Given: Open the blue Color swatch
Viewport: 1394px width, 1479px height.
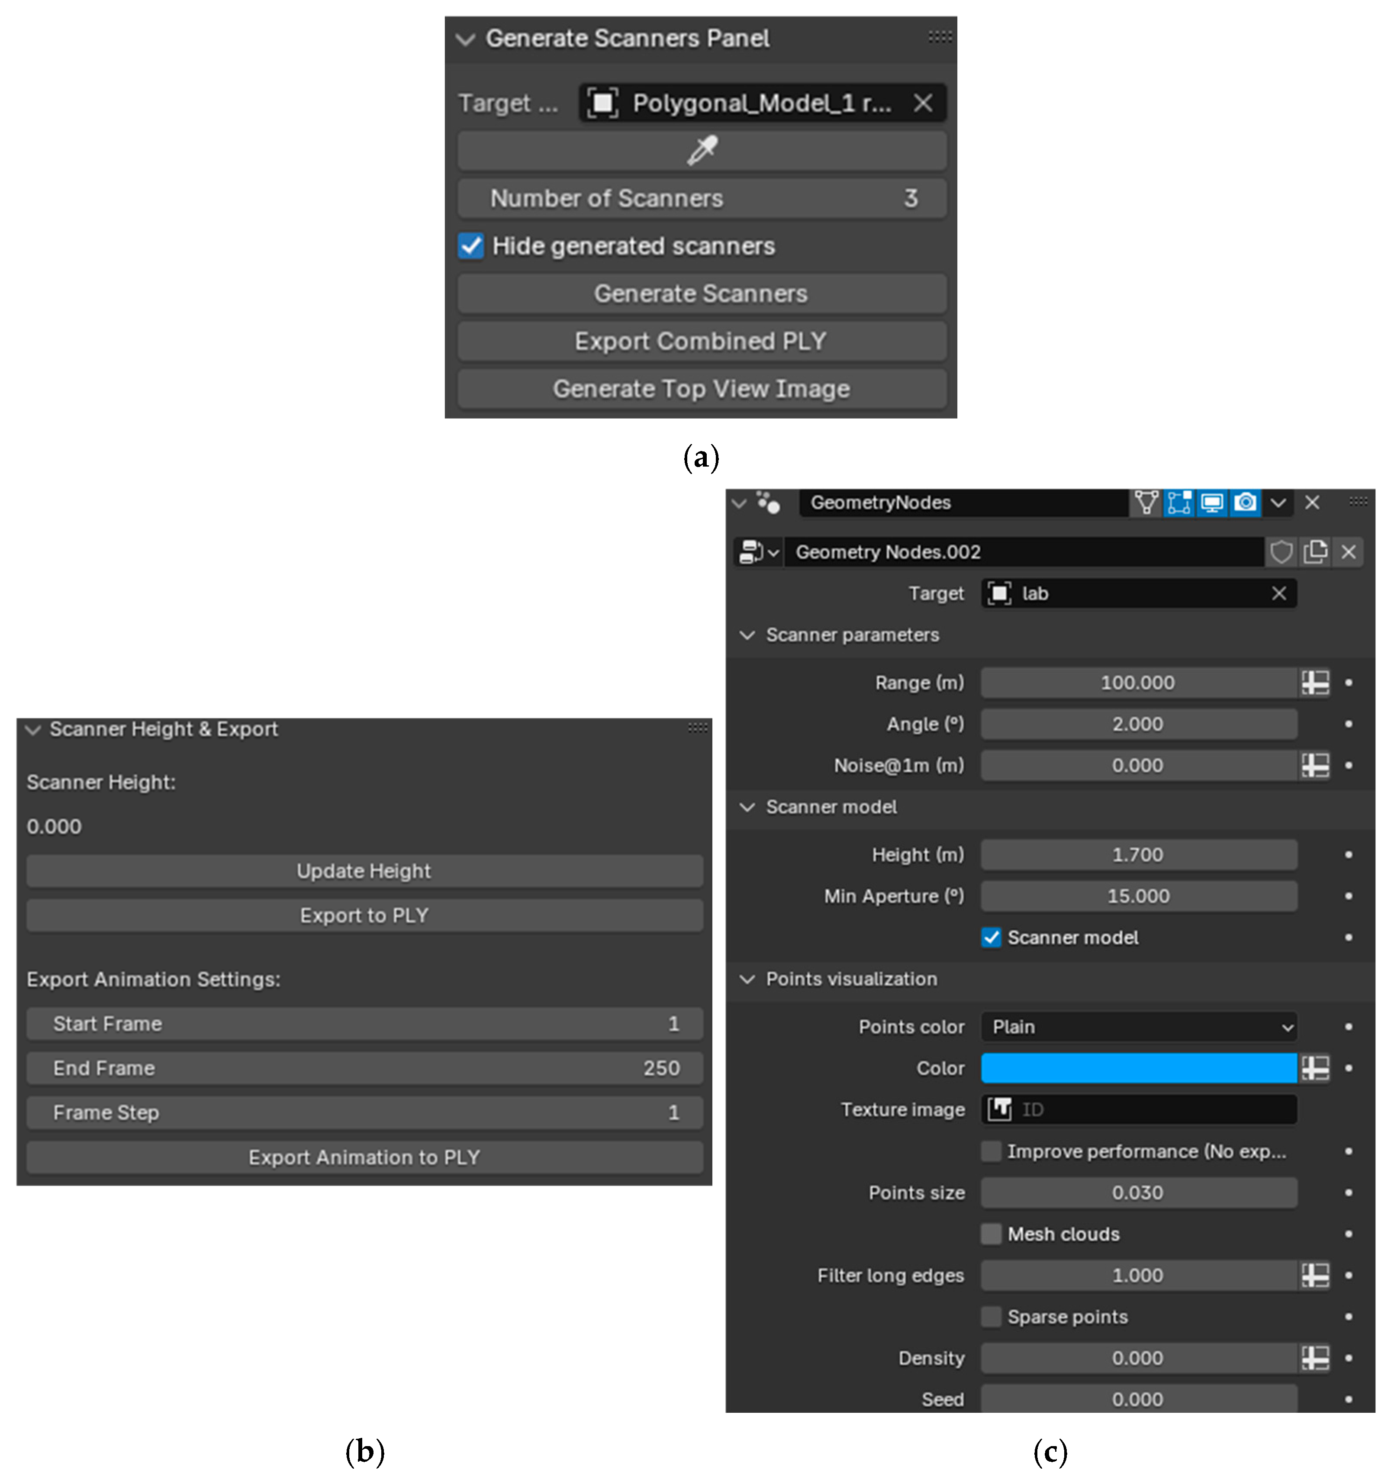Looking at the screenshot, I should (1138, 1068).
